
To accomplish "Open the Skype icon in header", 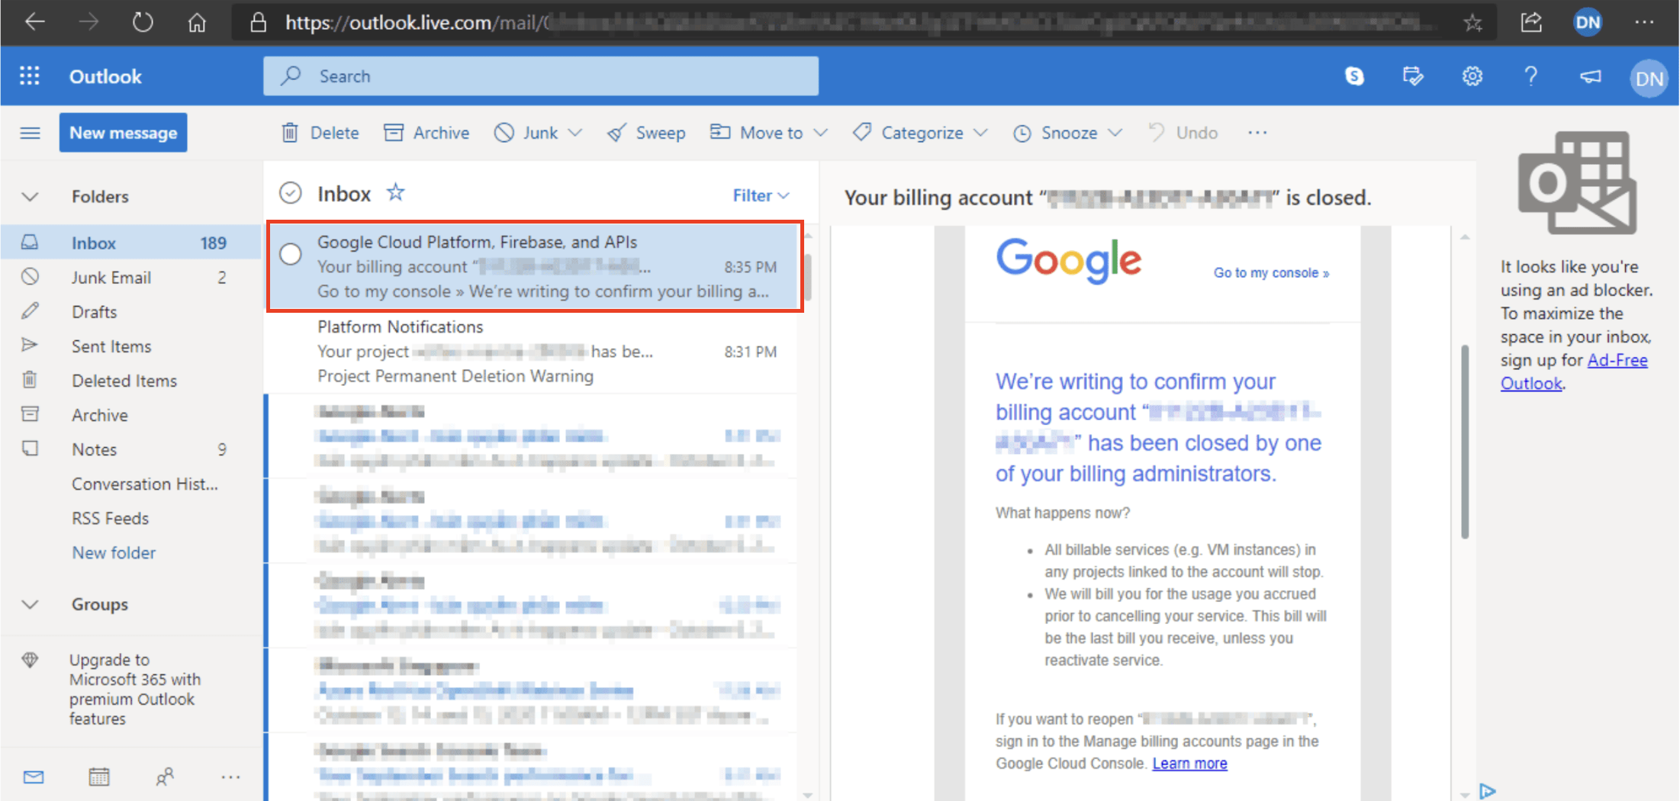I will [1354, 76].
